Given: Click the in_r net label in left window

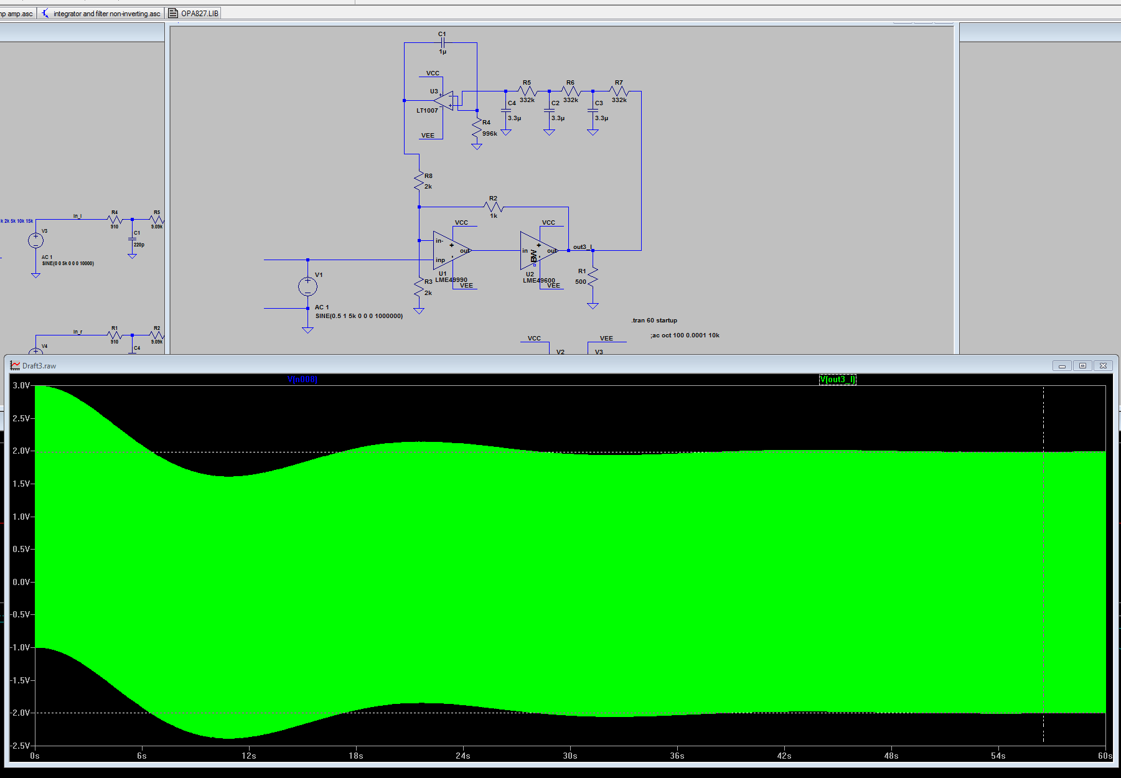Looking at the screenshot, I should [x=77, y=332].
